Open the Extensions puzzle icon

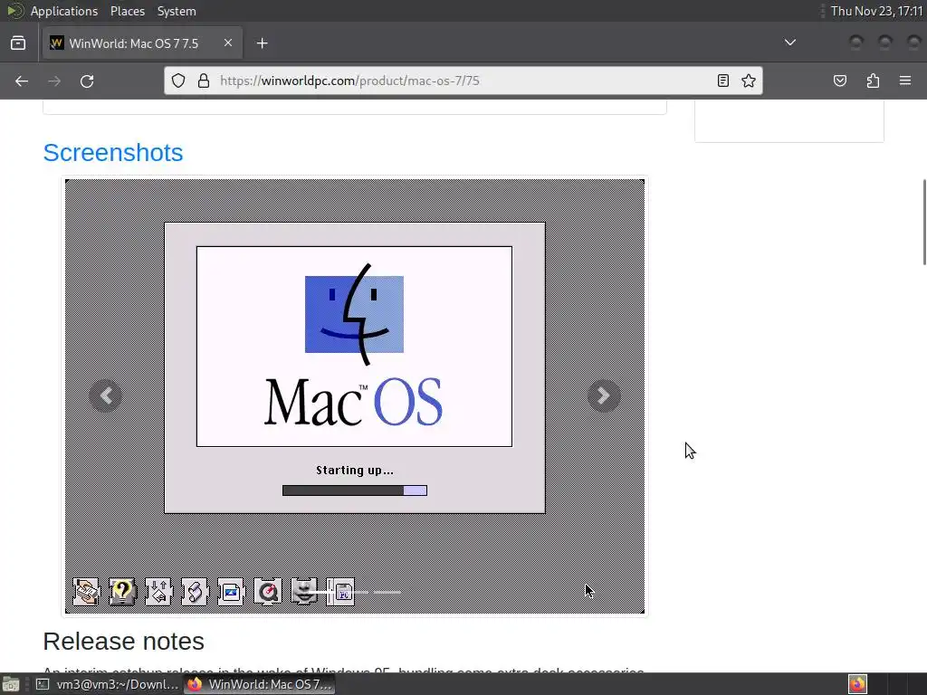[x=873, y=81]
